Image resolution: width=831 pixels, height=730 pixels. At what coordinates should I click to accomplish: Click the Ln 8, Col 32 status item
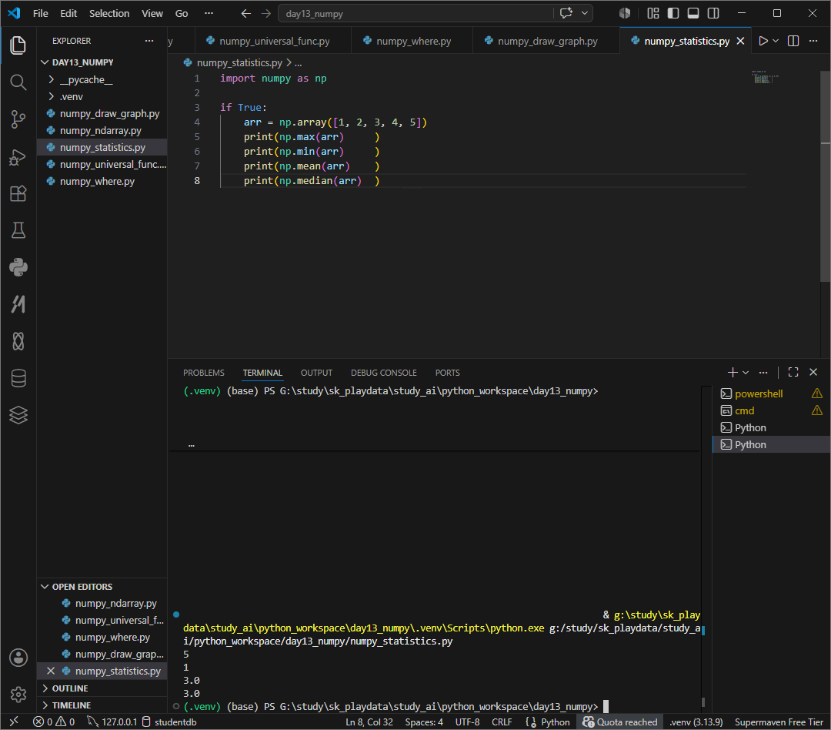point(369,722)
